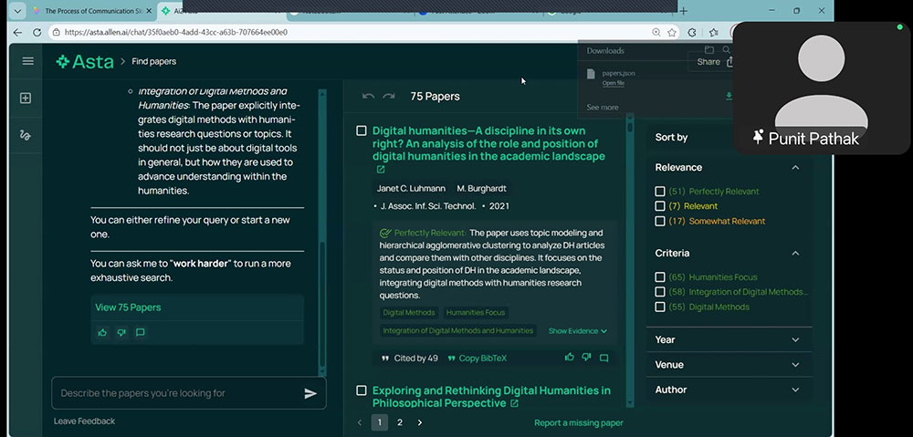Select checkbox for Digital humanities discipline paper
This screenshot has width=913, height=437.
point(362,131)
